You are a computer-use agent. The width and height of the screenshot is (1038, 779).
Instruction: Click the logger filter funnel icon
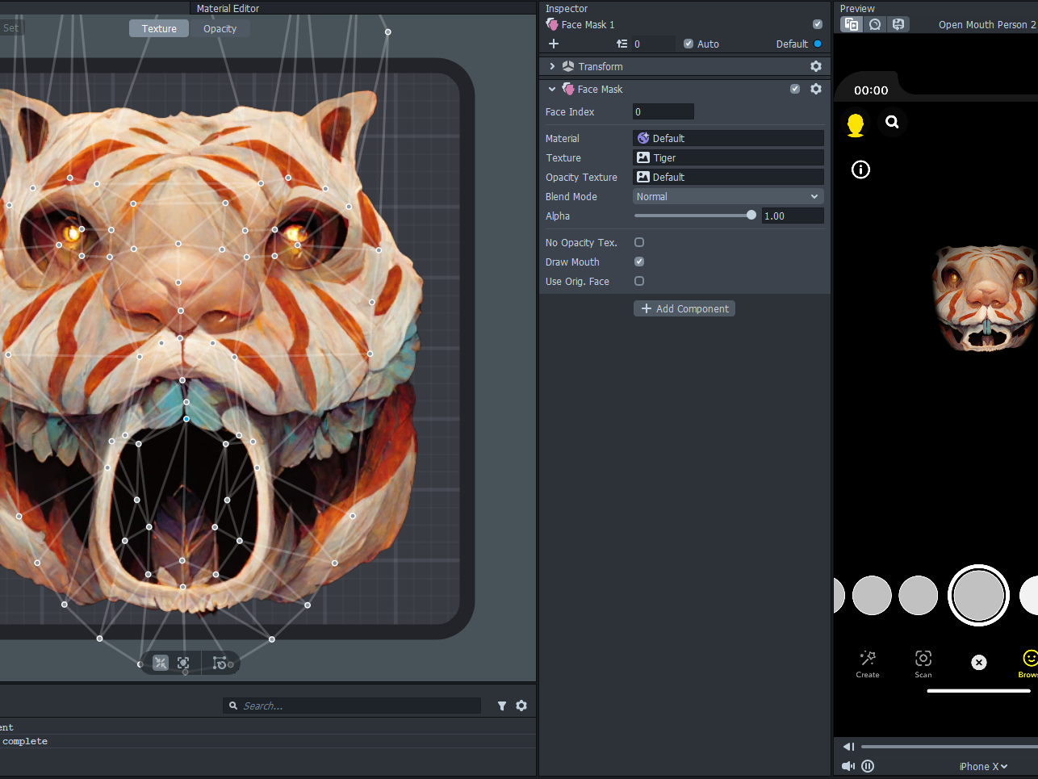tap(502, 706)
